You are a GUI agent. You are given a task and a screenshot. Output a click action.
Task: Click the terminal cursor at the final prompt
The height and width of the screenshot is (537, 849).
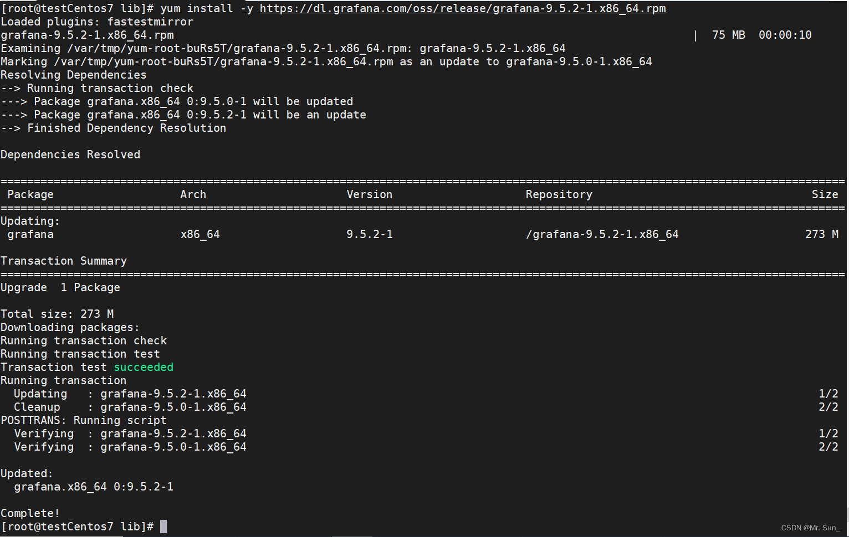[163, 526]
